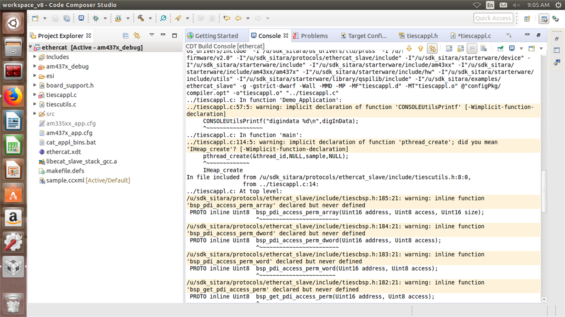Open LibreOffice Calc from the dock
The width and height of the screenshot is (565, 317).
pos(13,146)
